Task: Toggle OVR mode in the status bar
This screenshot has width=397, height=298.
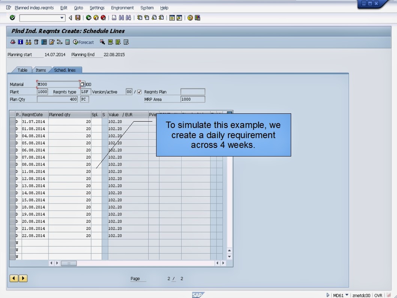Action: (378, 295)
